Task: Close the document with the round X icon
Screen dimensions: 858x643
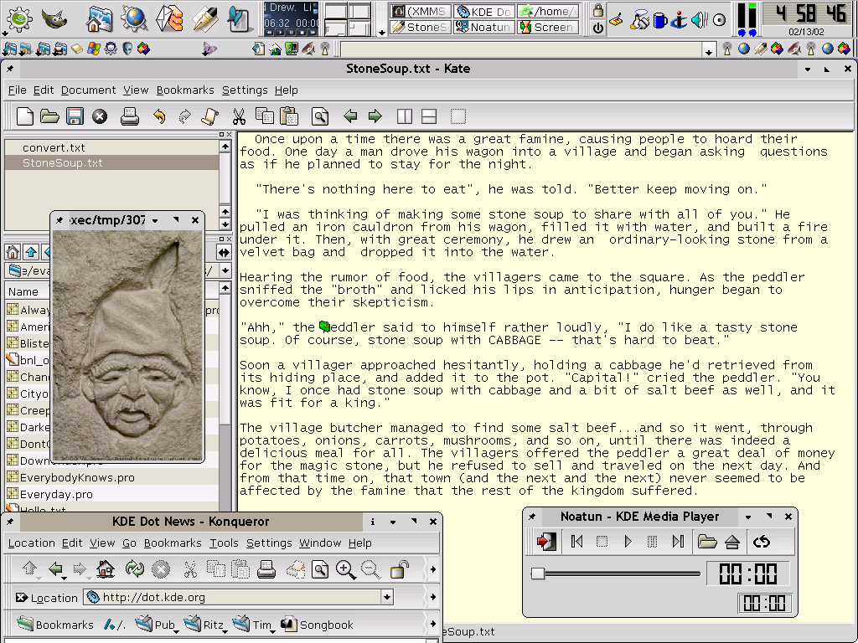Action: coord(100,116)
